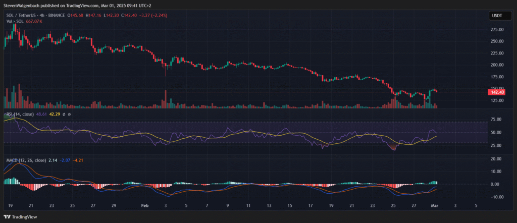
Task: Click the 13 date label on time axis
Action: pos(269,205)
